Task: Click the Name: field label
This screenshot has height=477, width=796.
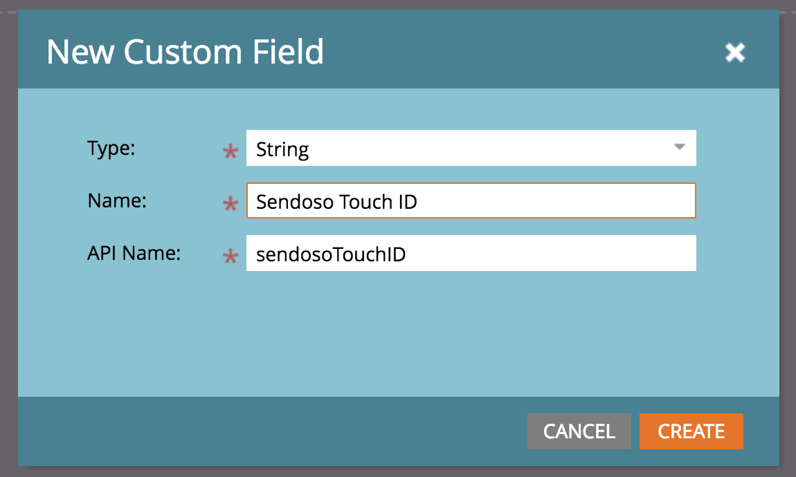Action: point(117,200)
